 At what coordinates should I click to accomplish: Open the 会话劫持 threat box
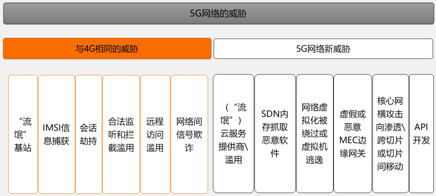(x=88, y=134)
